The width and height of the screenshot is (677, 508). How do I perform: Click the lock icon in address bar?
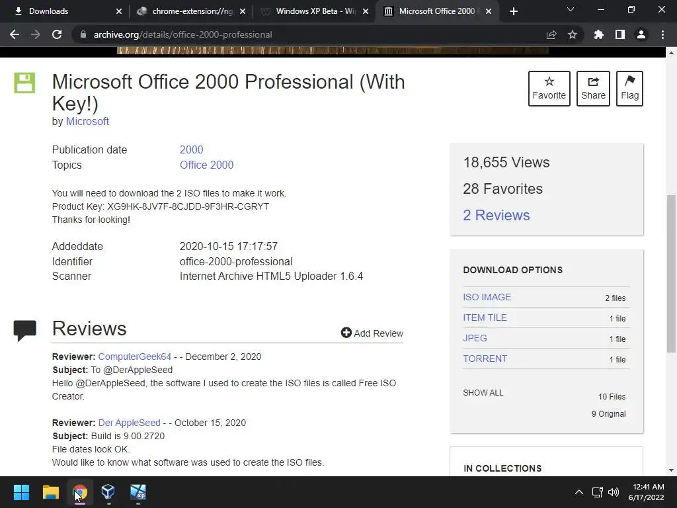(x=83, y=34)
